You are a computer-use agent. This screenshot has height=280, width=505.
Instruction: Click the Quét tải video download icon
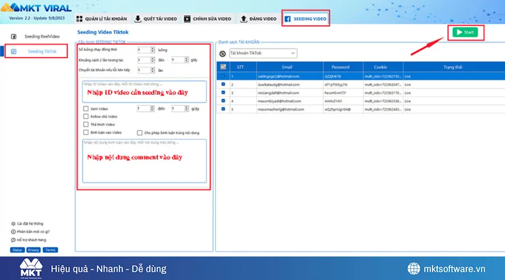coord(137,18)
